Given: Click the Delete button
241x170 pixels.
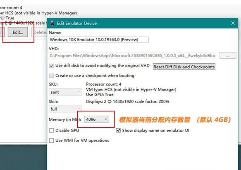Looking at the screenshot, I should [39, 32].
